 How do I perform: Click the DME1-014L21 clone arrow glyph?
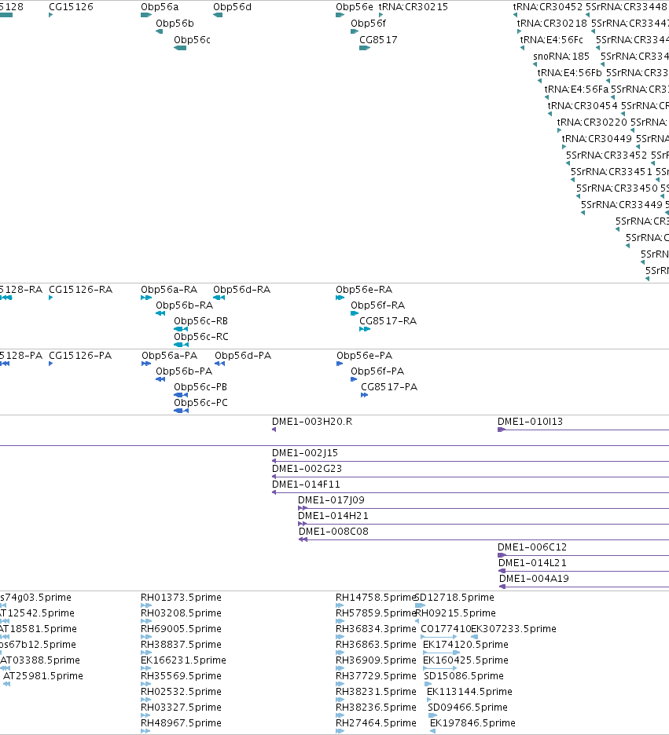pyautogui.click(x=502, y=571)
